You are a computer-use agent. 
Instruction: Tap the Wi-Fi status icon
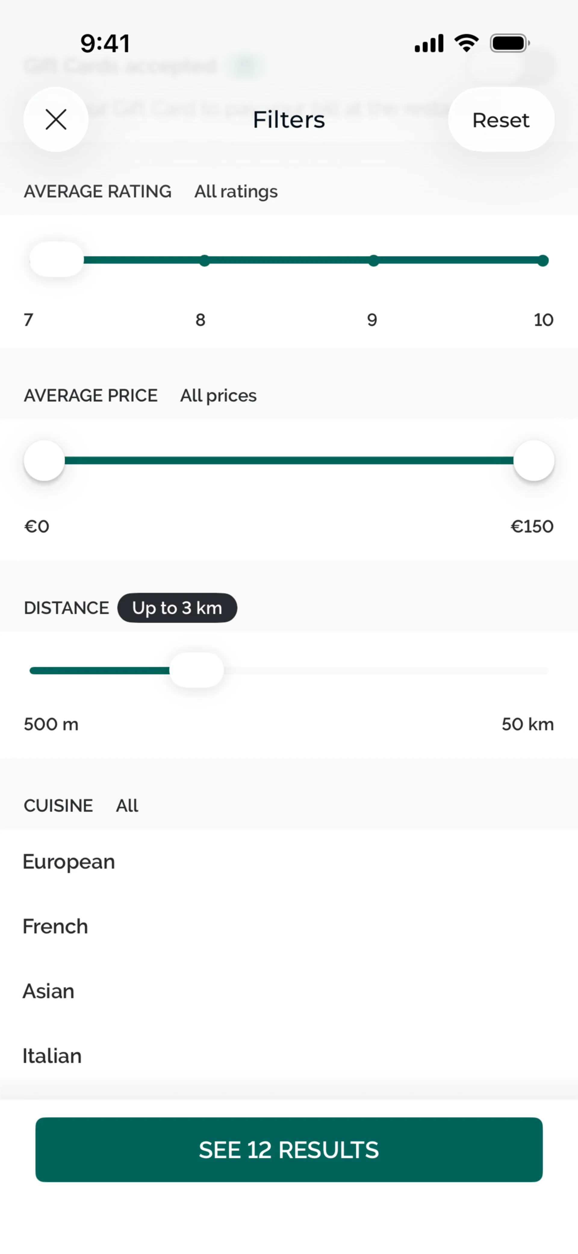click(466, 43)
